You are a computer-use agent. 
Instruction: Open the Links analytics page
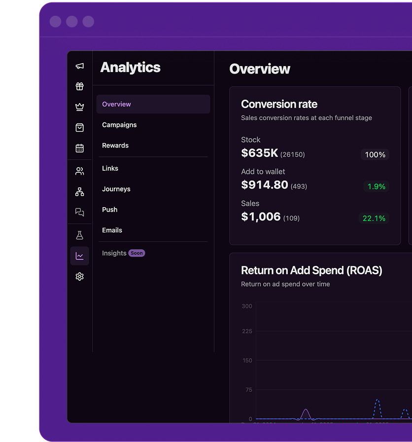(110, 168)
